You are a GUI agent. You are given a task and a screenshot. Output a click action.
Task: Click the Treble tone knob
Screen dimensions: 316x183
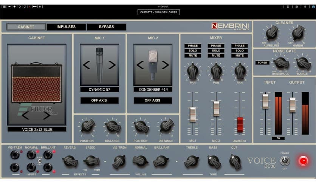click(191, 161)
